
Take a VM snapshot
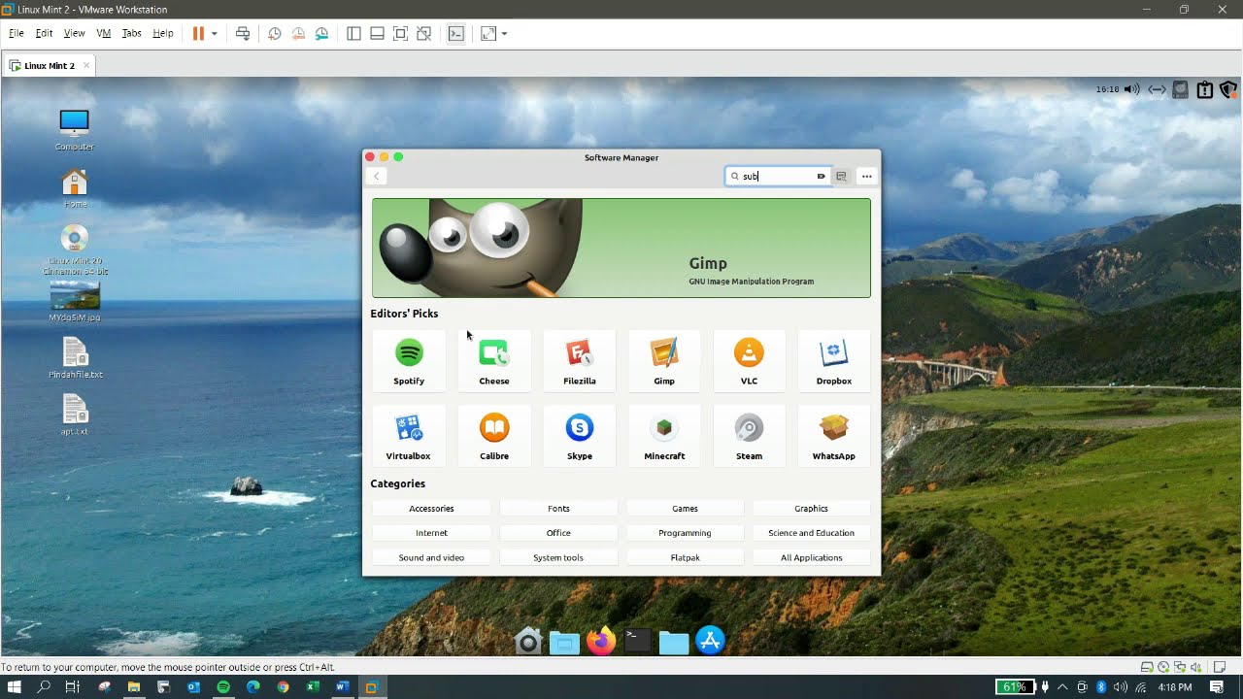click(x=275, y=33)
